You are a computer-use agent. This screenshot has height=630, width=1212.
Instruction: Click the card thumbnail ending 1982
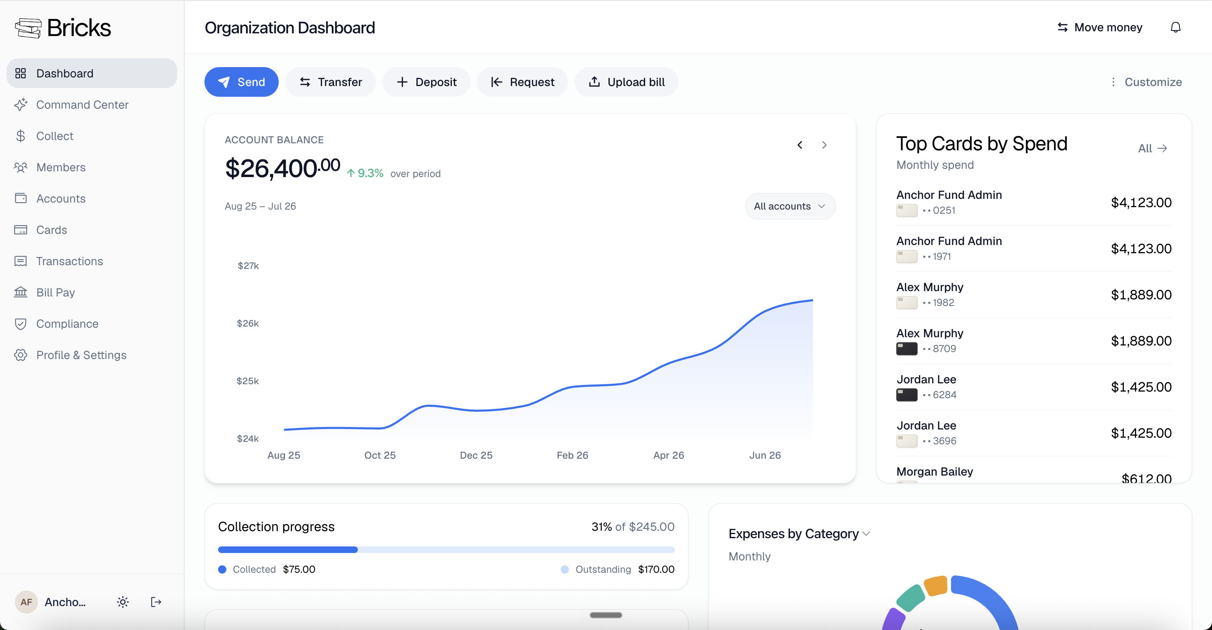(x=907, y=303)
